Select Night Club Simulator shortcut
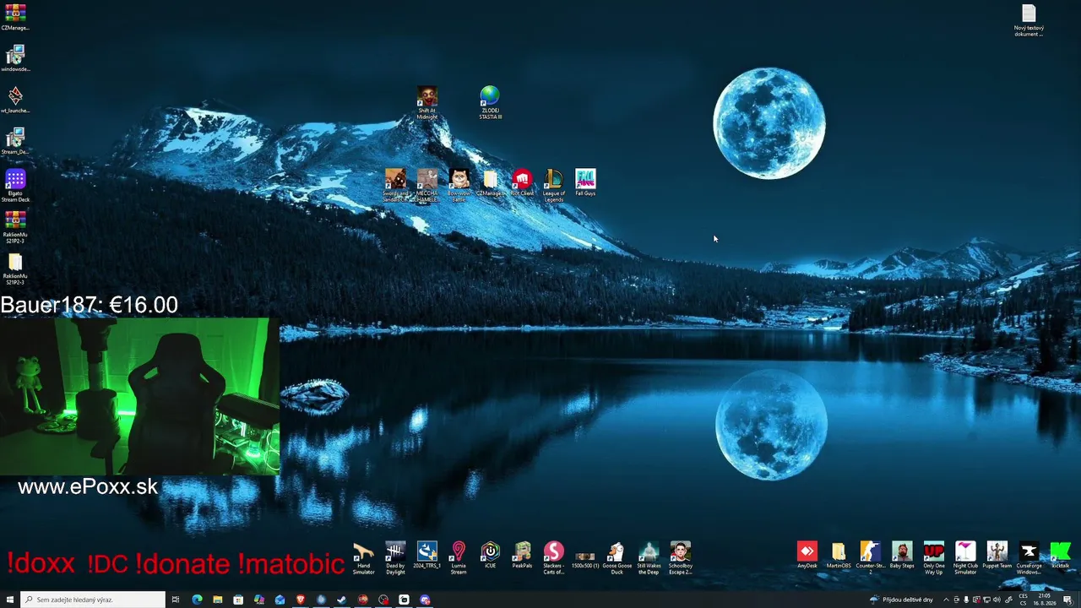Screen dimensions: 1081x608 [965, 558]
